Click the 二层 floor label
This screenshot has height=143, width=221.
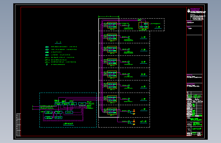pos(143,99)
